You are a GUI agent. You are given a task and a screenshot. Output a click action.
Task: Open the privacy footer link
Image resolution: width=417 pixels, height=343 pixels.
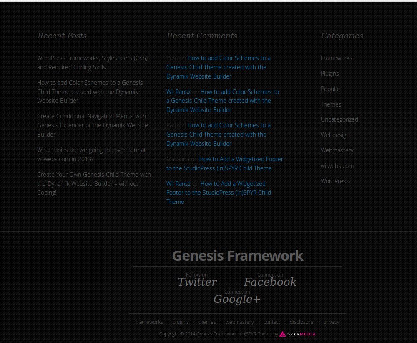pyautogui.click(x=331, y=322)
